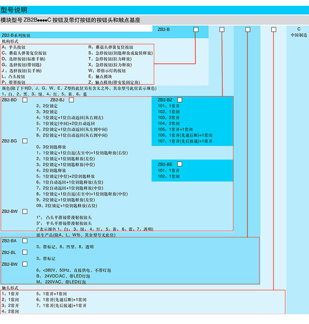
Task: Check the box next to ZB2-BJ
Action: click(x=72, y=100)
